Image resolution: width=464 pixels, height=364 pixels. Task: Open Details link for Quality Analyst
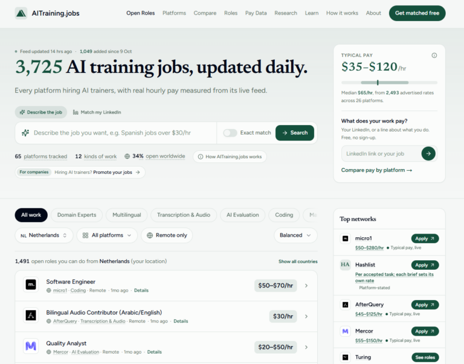[155, 352]
